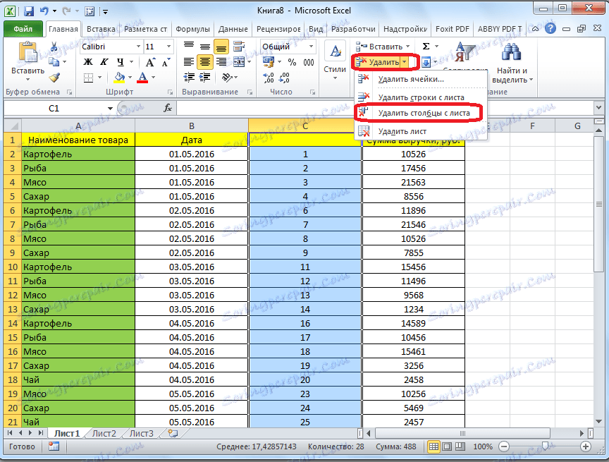Click the insert function fx icon
609x462 pixels.
(x=168, y=108)
